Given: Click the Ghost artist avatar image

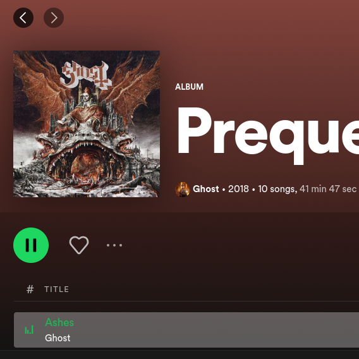Looking at the screenshot, I should [x=183, y=189].
